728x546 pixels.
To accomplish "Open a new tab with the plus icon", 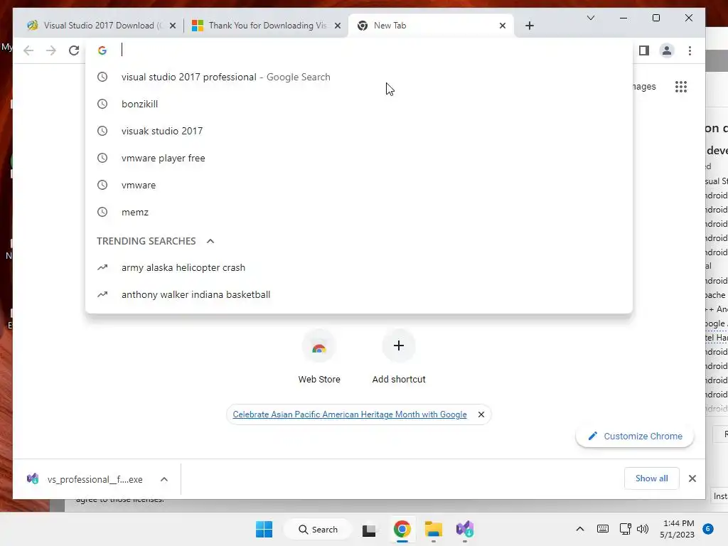I will [529, 26].
